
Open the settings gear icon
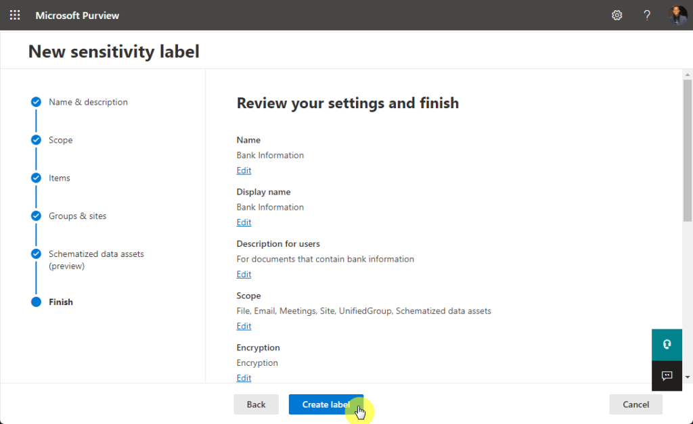coord(617,16)
